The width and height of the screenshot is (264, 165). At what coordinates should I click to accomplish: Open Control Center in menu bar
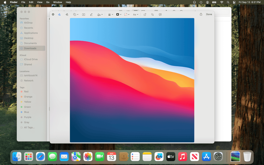[x=234, y=2]
